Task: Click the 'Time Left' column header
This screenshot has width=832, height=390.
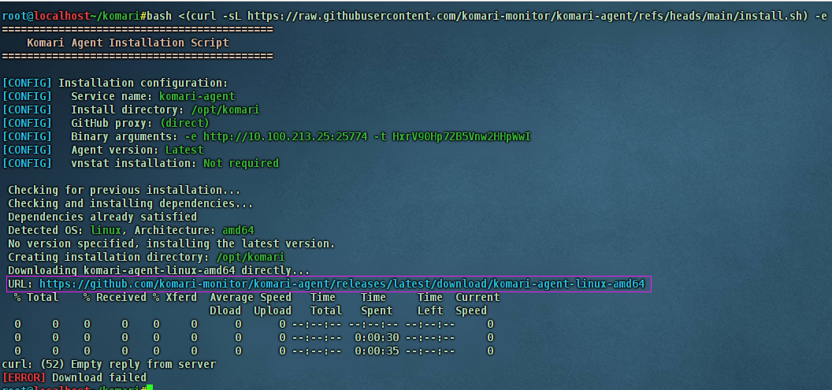Action: click(430, 303)
